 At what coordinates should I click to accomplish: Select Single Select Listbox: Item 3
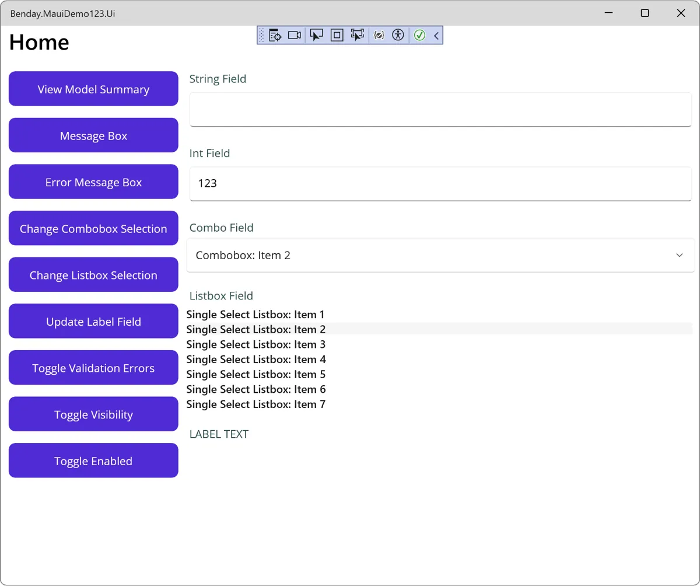coord(439,344)
